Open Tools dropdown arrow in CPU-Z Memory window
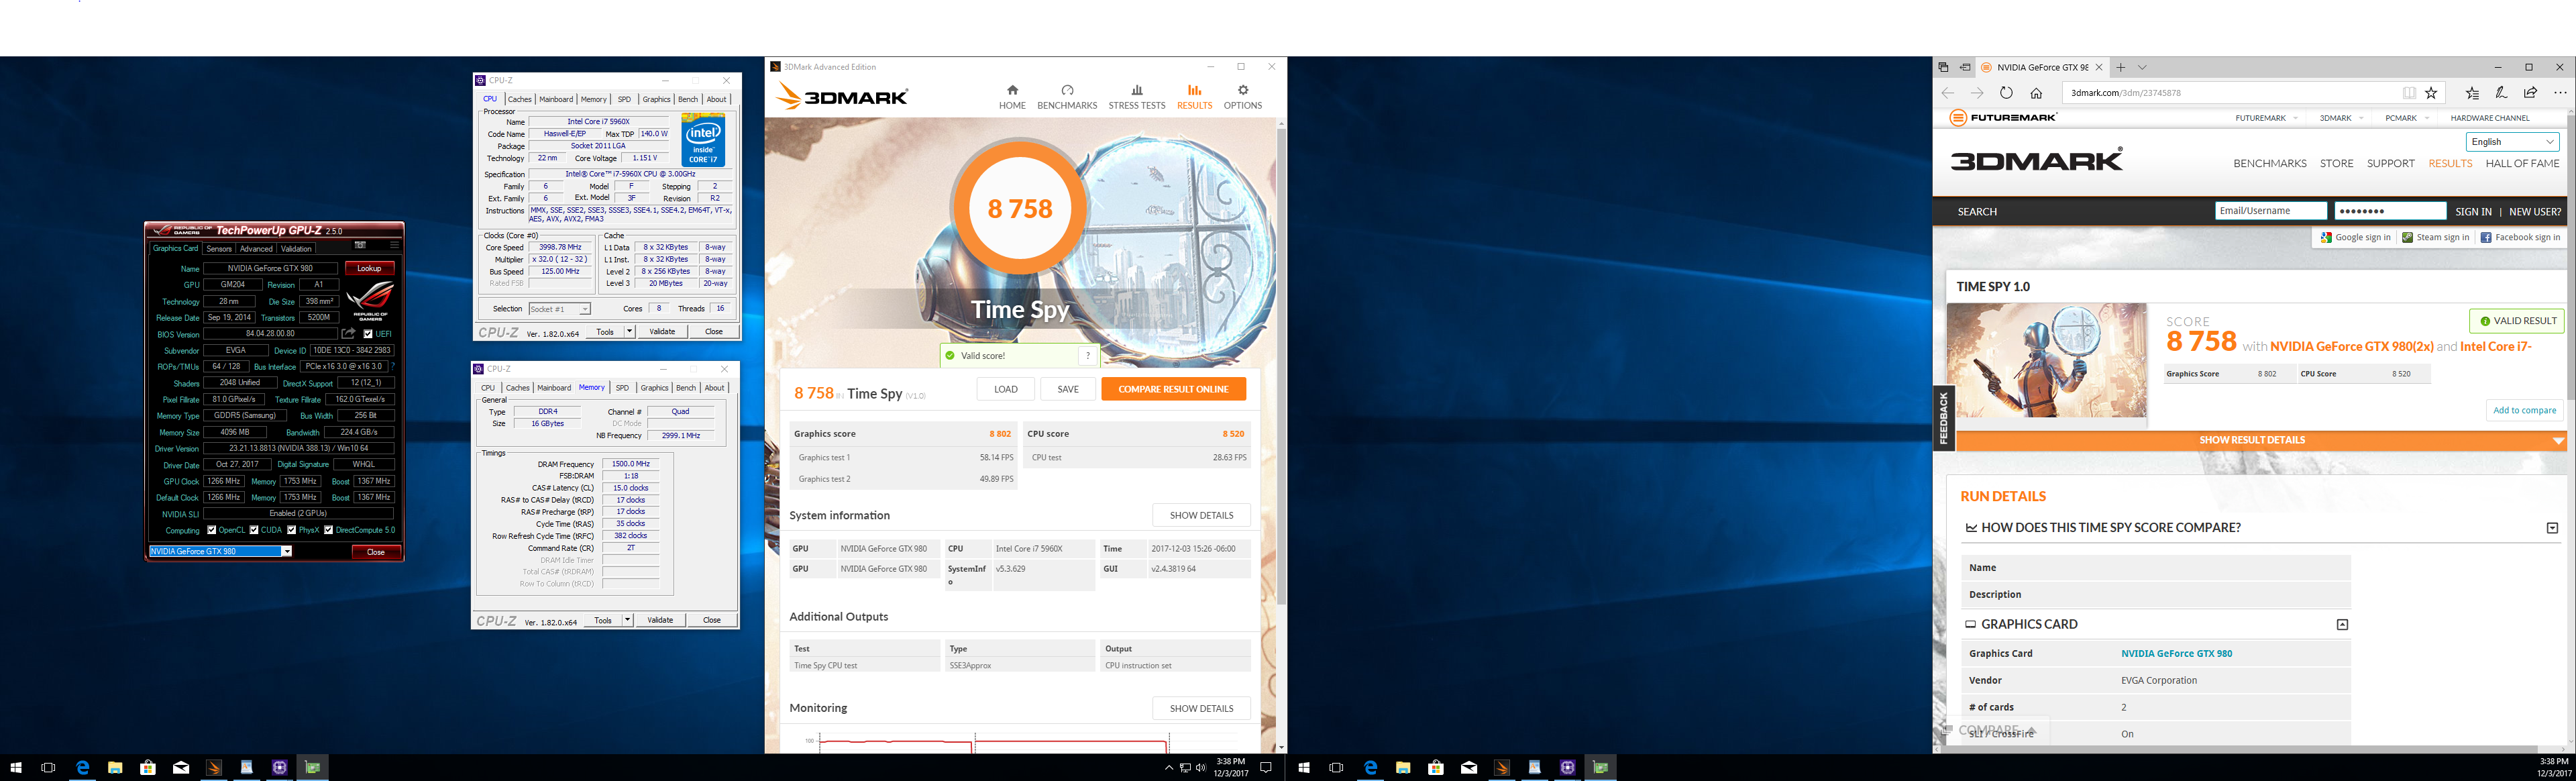 point(628,620)
